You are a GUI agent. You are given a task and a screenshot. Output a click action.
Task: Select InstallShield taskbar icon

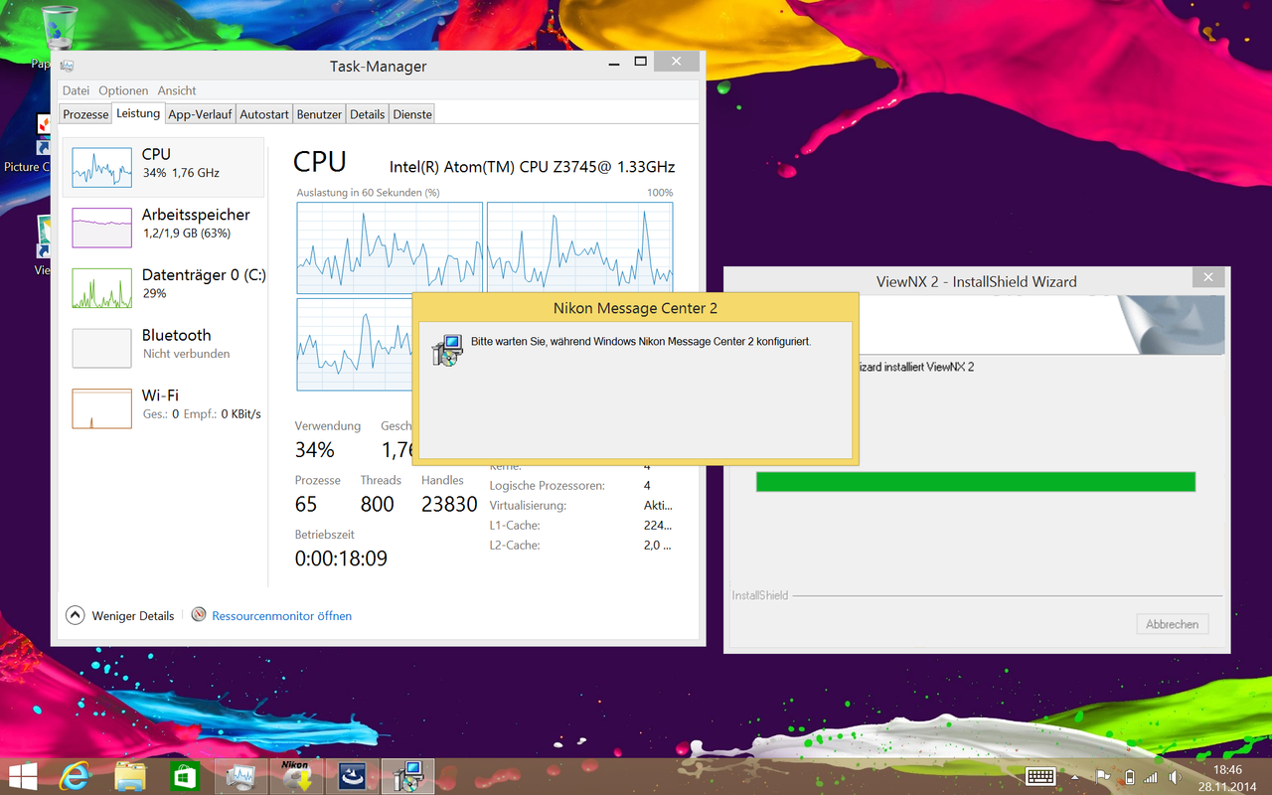(x=352, y=776)
